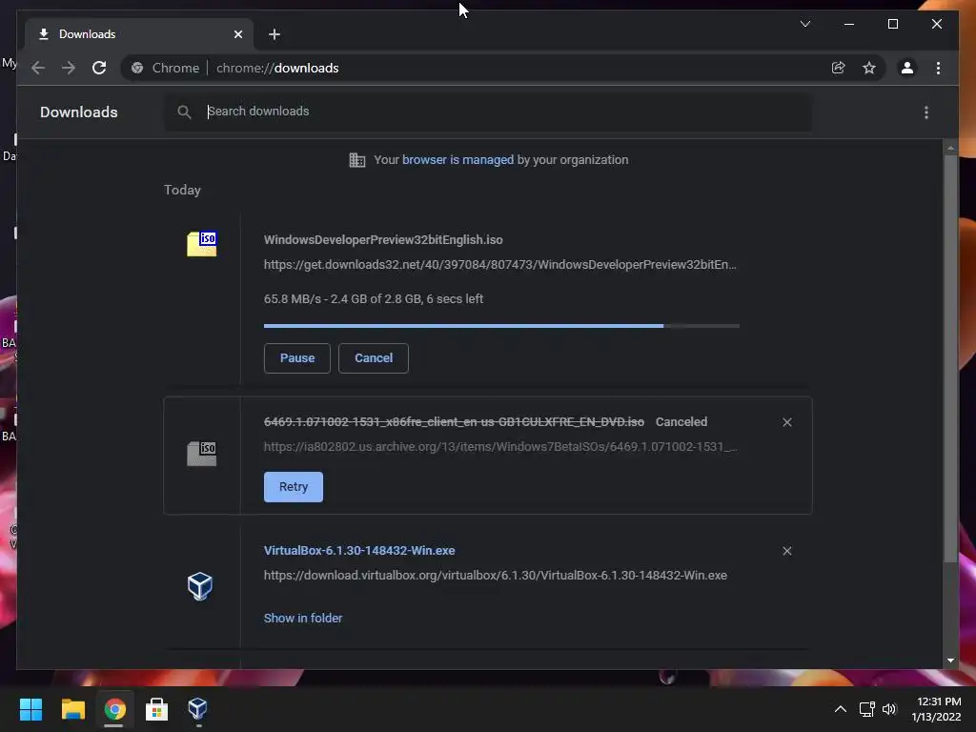Open VirtualBox-6.1.30-148432-Win.exe file link

359,550
